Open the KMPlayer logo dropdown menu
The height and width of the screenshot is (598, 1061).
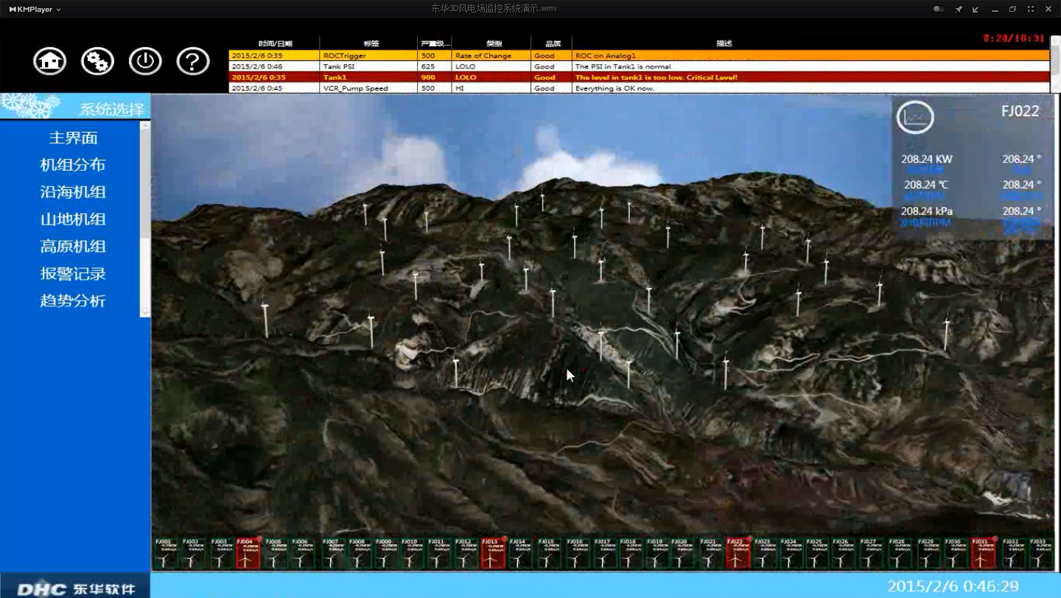35,10
